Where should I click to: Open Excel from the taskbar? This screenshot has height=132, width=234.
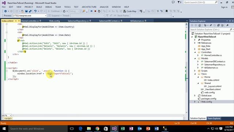point(123,129)
